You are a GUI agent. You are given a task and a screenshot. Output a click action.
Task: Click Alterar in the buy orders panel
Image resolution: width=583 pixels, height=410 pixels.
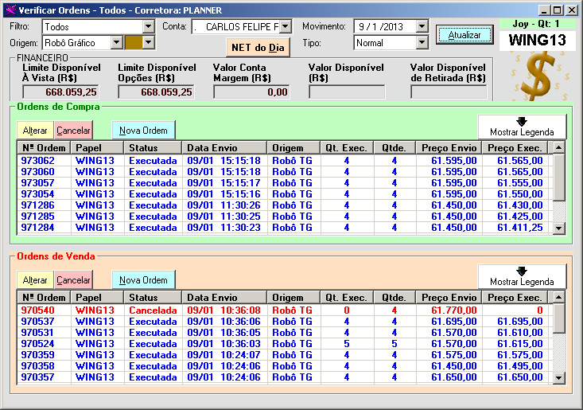35,131
